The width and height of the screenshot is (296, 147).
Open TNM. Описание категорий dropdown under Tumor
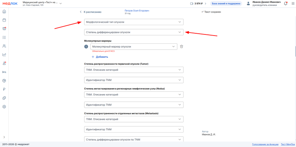[134, 70]
